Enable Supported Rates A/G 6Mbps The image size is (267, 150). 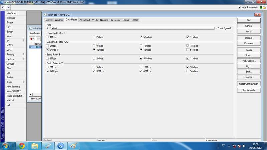click(47, 46)
